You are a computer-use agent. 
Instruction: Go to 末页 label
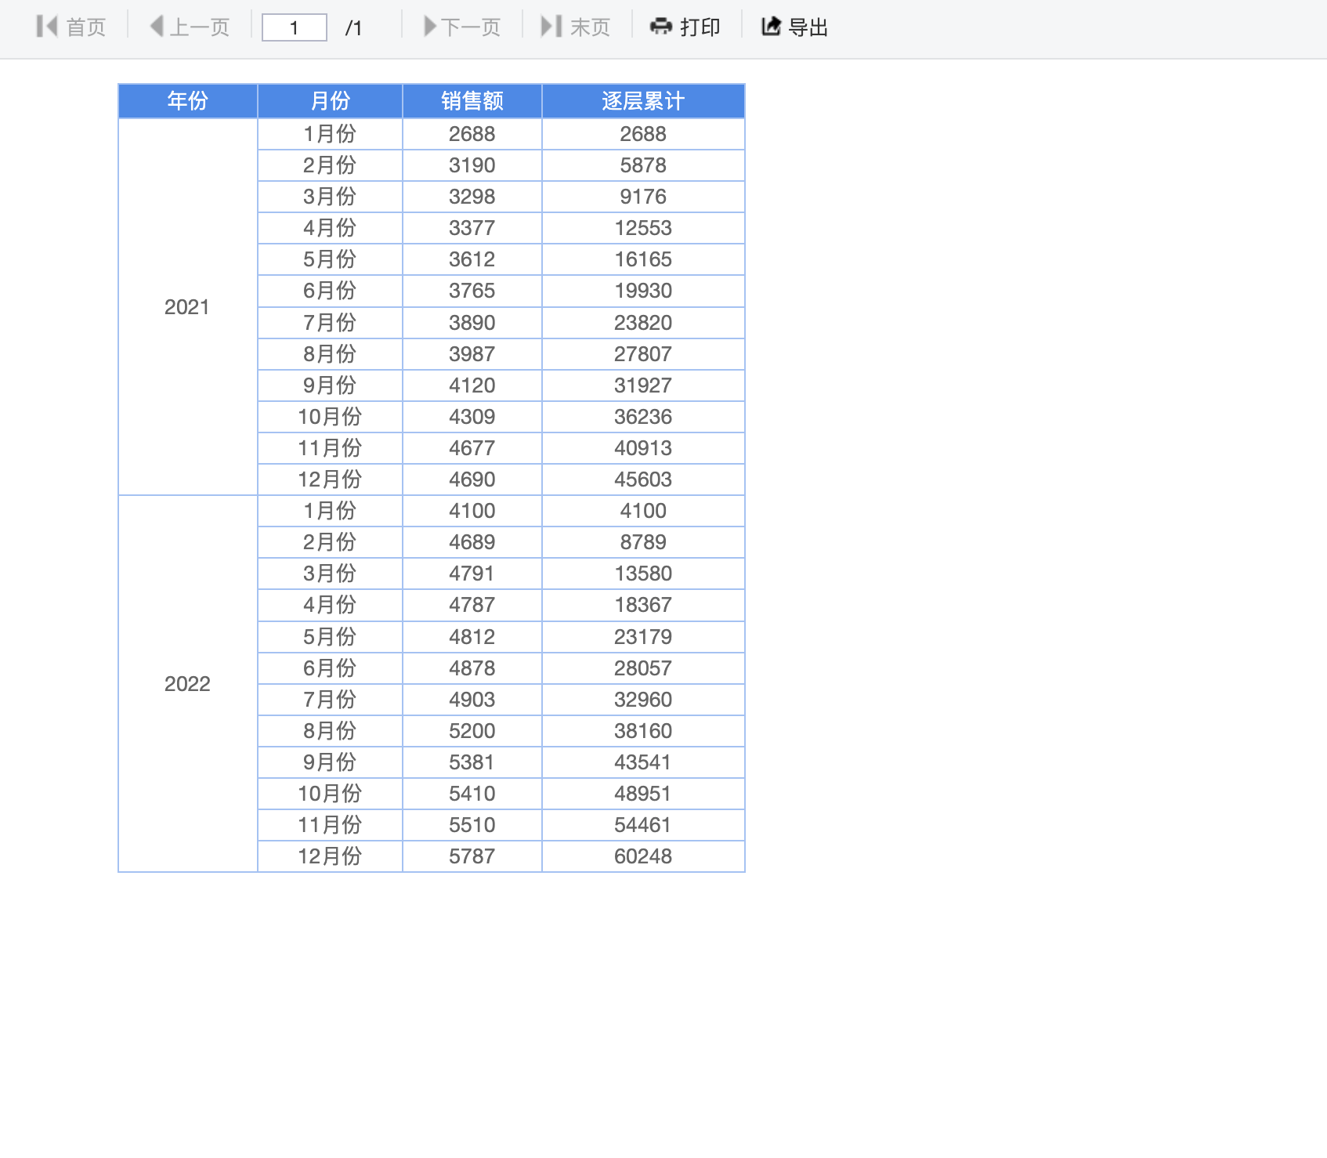591,27
